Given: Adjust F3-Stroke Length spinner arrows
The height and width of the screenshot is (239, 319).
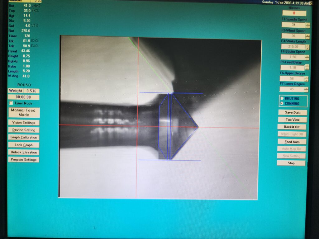Looking at the screenshot, I should 307,47.
